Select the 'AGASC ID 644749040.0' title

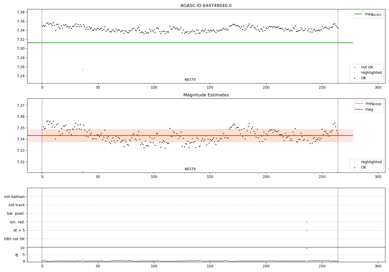click(206, 6)
